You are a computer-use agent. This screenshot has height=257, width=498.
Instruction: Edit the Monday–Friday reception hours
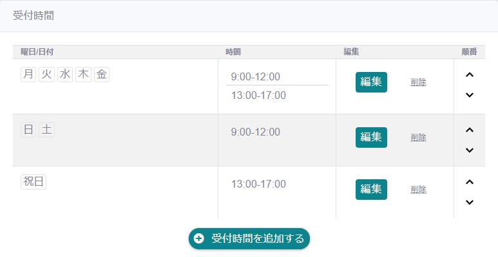click(x=371, y=82)
